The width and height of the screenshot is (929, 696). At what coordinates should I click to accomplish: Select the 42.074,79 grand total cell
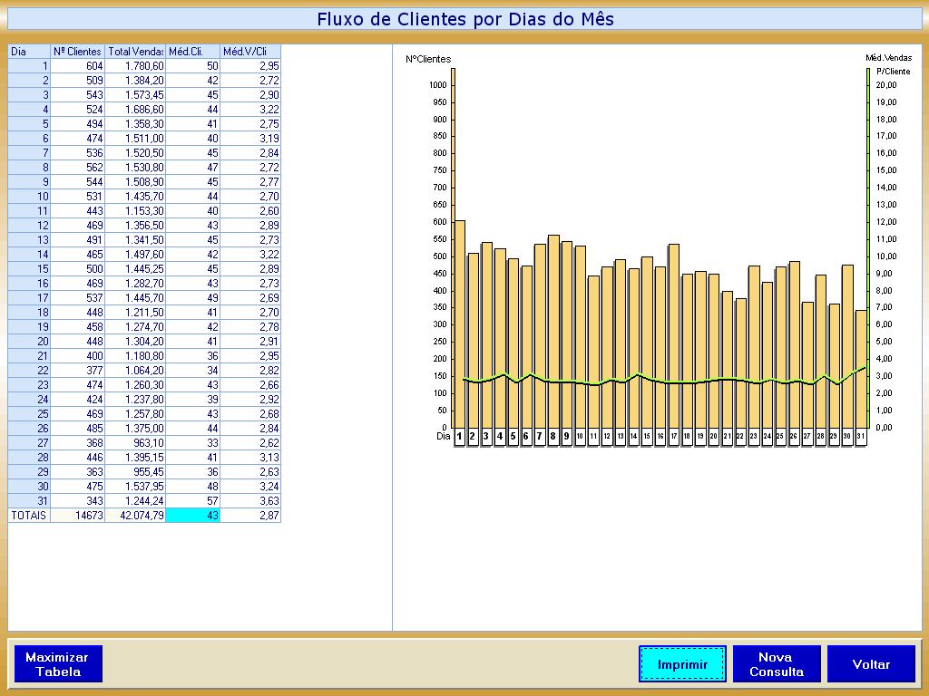[135, 515]
